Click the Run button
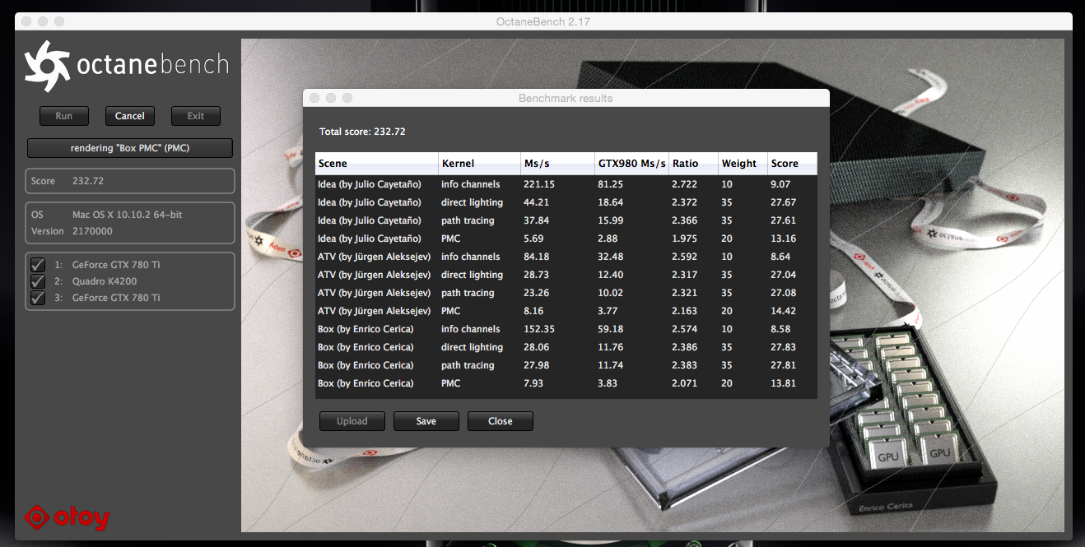 click(x=64, y=116)
